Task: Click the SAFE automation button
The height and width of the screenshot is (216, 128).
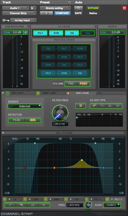Action: (x=78, y=13)
